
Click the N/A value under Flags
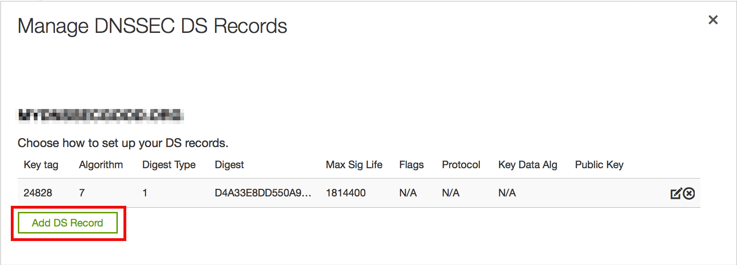[408, 193]
